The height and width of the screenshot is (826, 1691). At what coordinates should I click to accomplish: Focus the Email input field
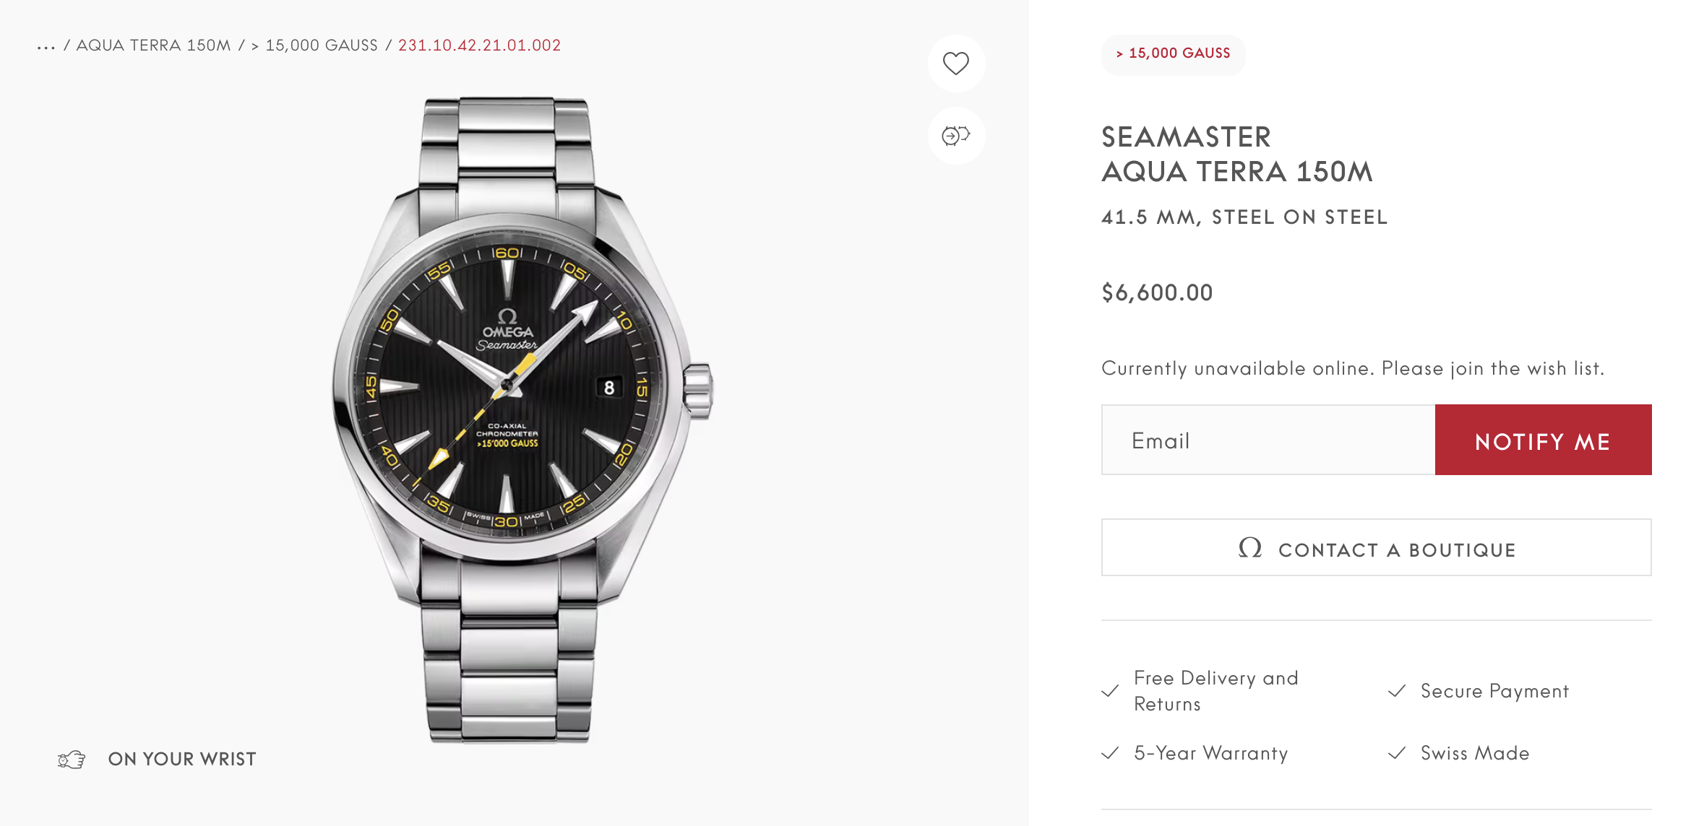[x=1268, y=440]
